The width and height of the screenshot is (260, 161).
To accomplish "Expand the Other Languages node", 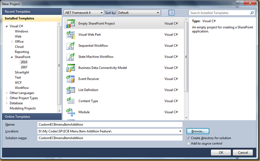I will [x=7, y=93].
